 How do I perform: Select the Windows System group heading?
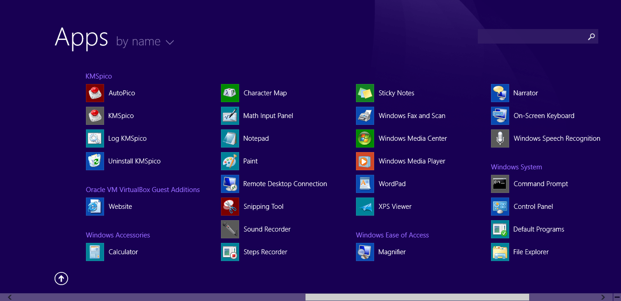[516, 167]
